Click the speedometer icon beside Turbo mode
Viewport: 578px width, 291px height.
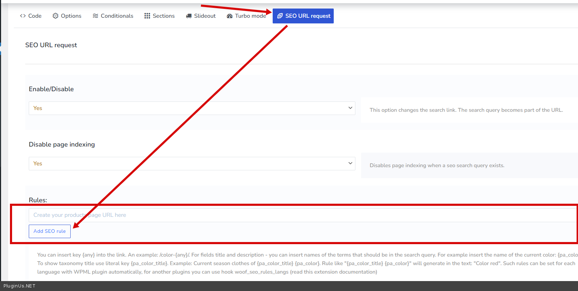(230, 16)
